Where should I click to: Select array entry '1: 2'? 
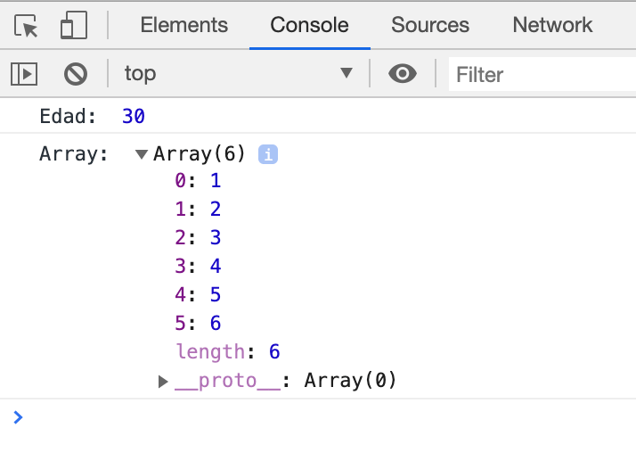[198, 209]
